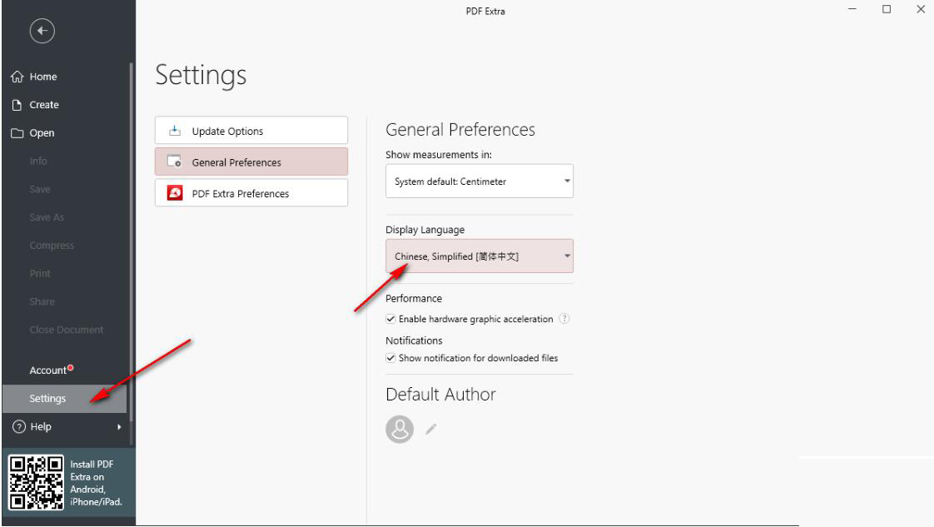Image resolution: width=934 pixels, height=527 pixels.
Task: Click the Notifications heading text
Action: [414, 341]
